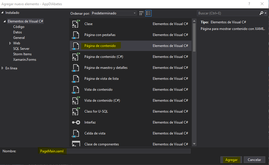Click the Página de contenido XAML icon
Screen dimensions: 269x165
click(x=76, y=46)
